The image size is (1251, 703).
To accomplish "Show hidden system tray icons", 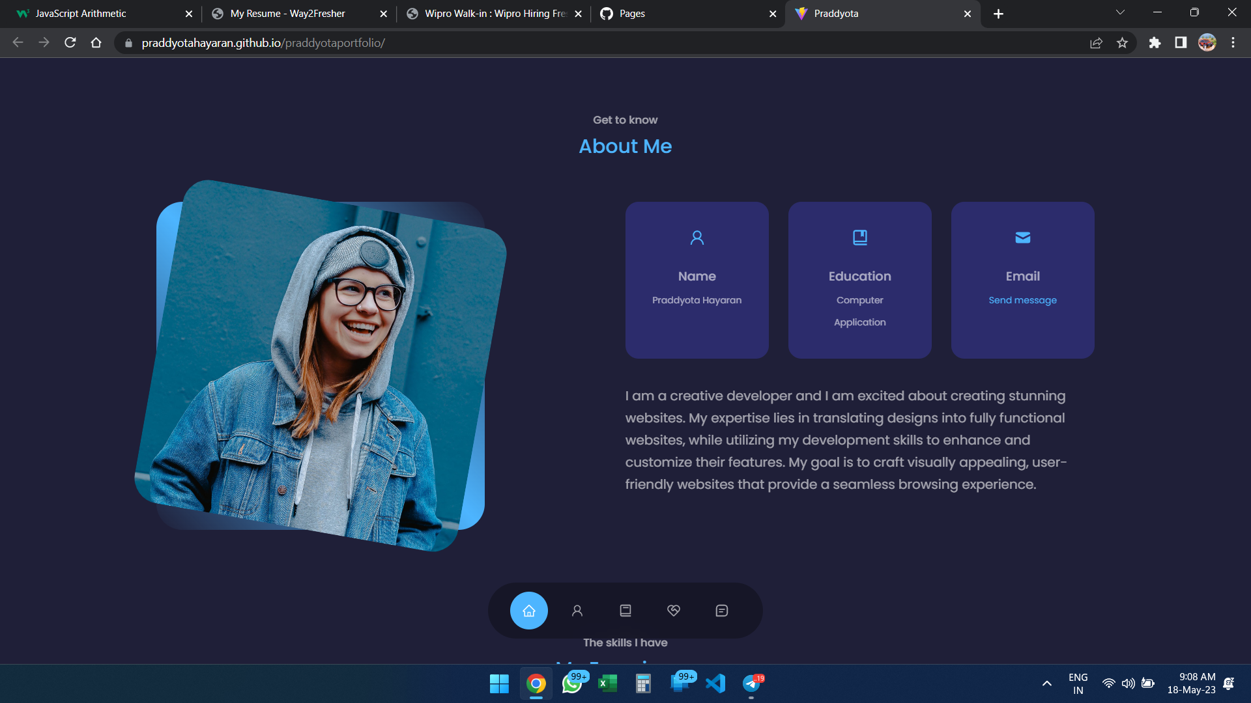I will pyautogui.click(x=1047, y=683).
